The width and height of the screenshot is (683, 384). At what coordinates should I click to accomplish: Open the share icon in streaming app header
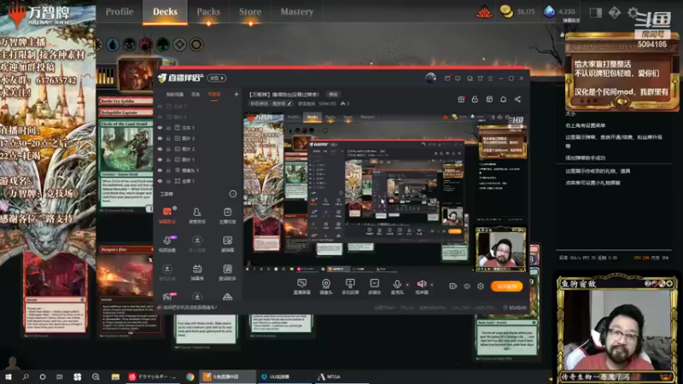[x=517, y=99]
